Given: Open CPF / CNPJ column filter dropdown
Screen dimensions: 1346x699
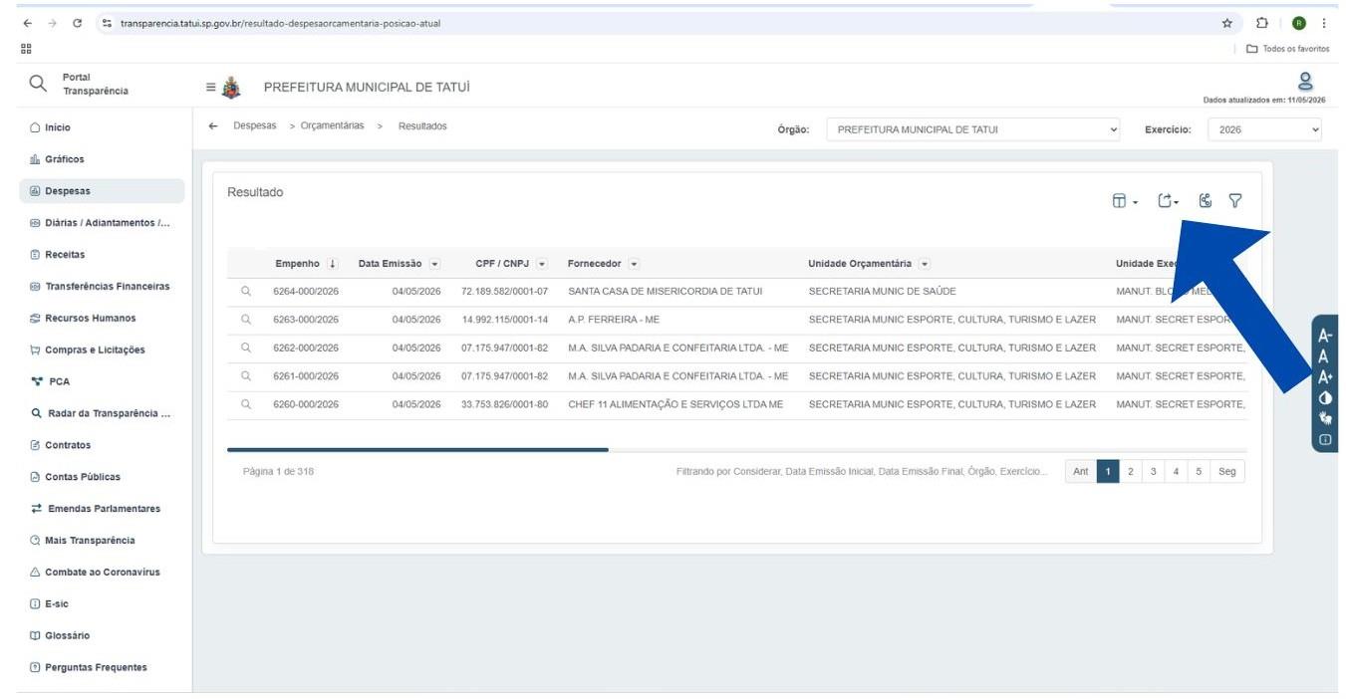Looking at the screenshot, I should tap(542, 264).
